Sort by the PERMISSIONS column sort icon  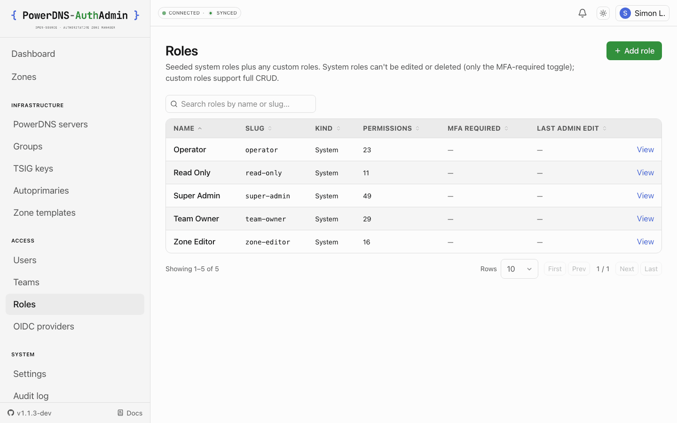pos(417,128)
